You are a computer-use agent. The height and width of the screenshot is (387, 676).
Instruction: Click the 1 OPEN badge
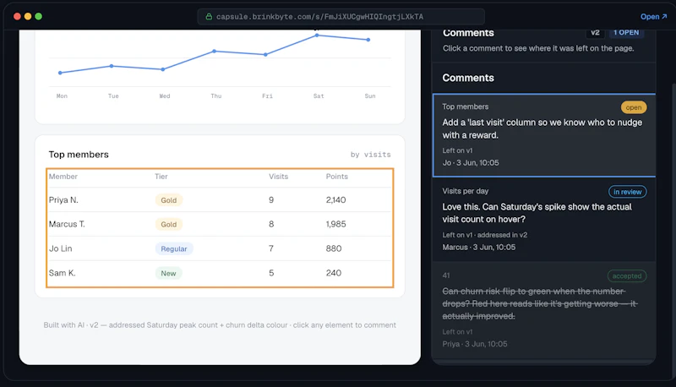626,33
